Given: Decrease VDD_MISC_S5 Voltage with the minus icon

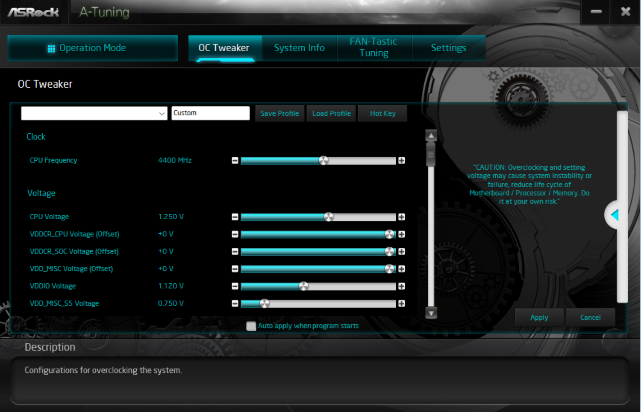Looking at the screenshot, I should pyautogui.click(x=235, y=303).
